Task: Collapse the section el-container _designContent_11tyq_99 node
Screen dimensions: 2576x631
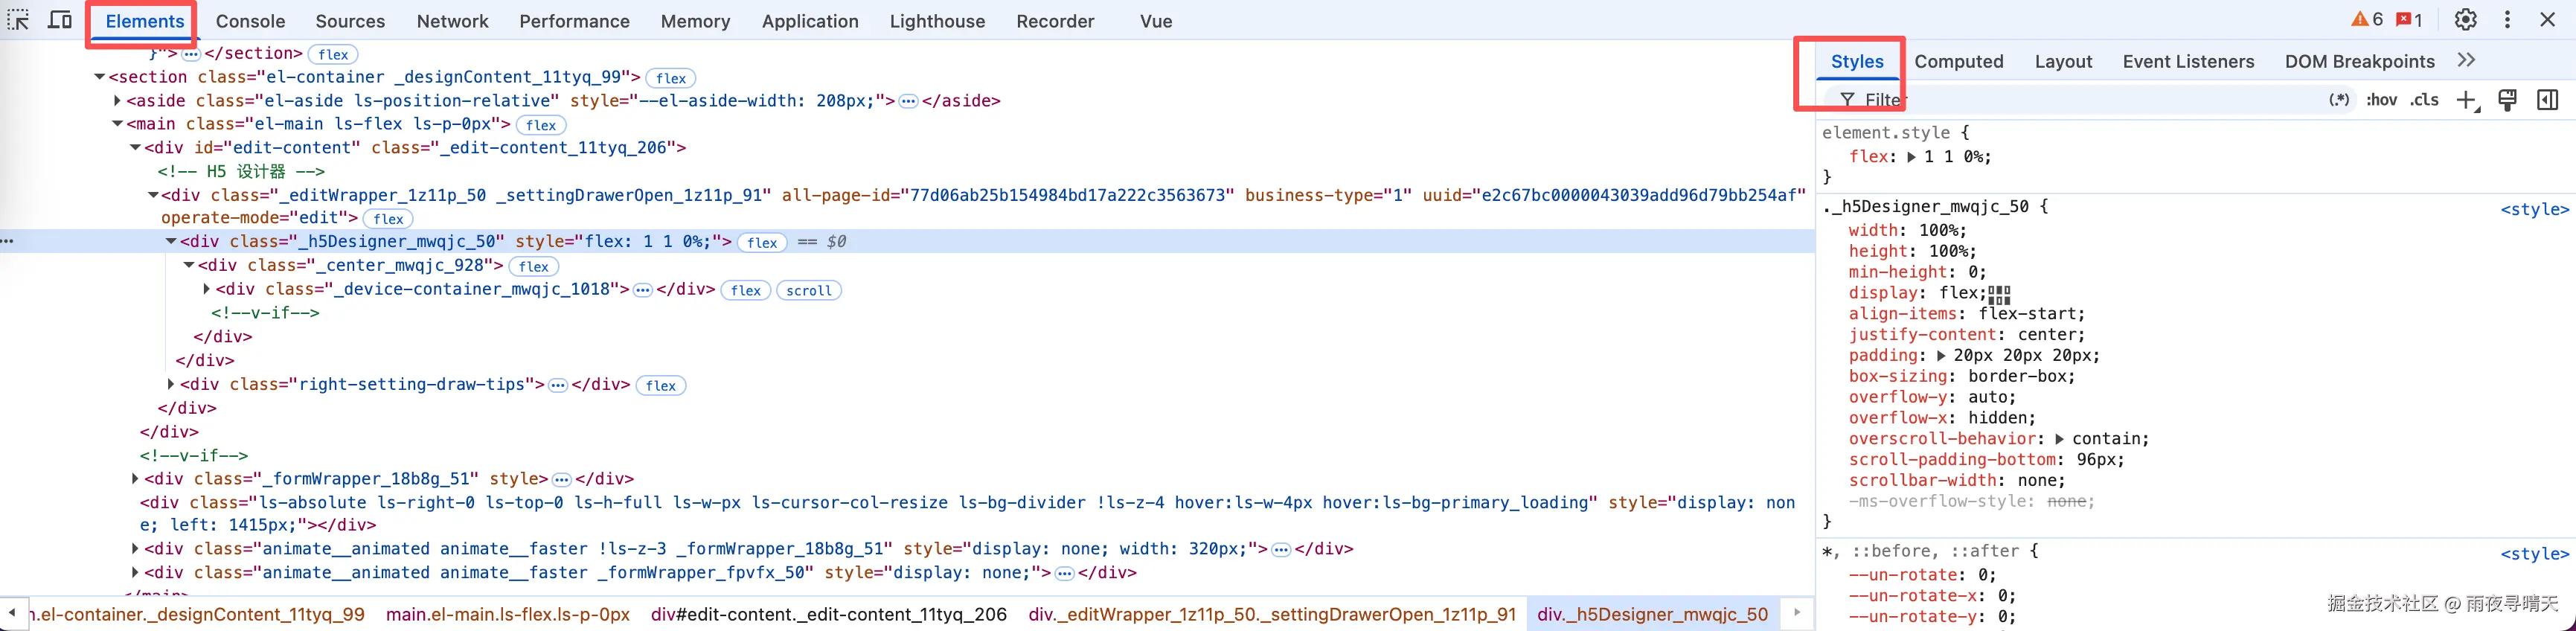Action: point(100,77)
